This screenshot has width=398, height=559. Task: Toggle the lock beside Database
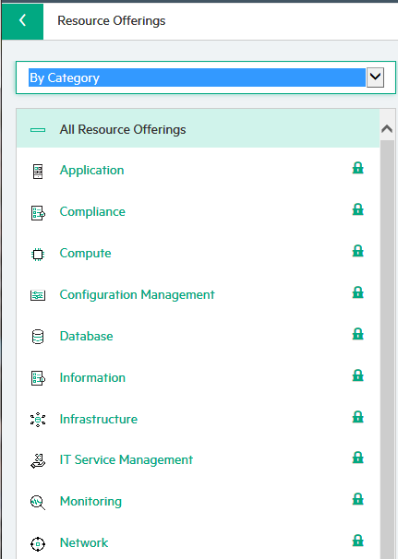[357, 334]
